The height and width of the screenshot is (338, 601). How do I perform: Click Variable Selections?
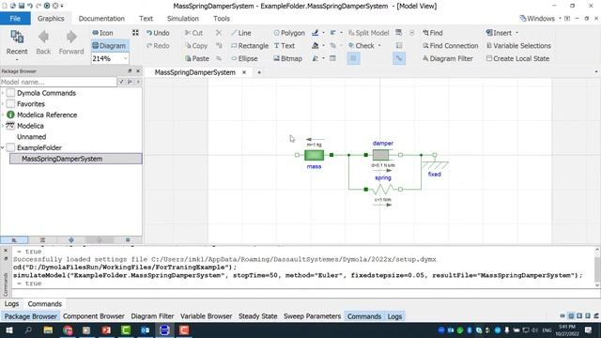518,46
